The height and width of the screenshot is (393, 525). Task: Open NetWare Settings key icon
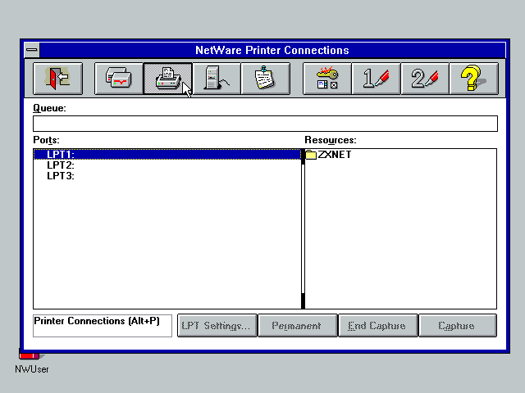[x=327, y=79]
